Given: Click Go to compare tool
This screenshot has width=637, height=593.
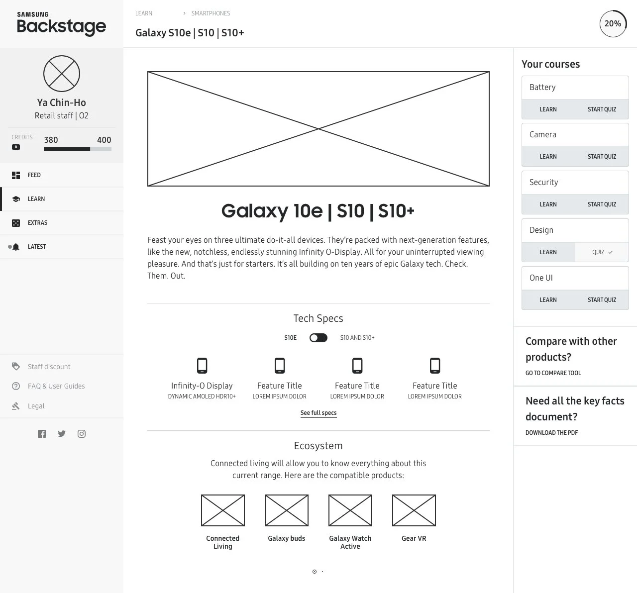Looking at the screenshot, I should [x=553, y=373].
